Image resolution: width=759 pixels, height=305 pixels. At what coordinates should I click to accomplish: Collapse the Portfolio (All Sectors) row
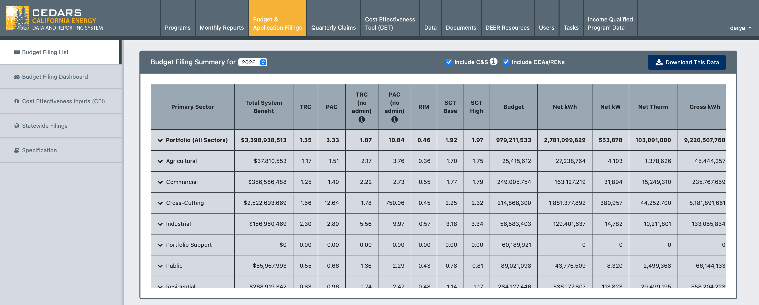click(x=160, y=140)
